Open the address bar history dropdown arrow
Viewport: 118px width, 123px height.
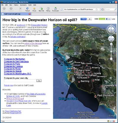99,9
